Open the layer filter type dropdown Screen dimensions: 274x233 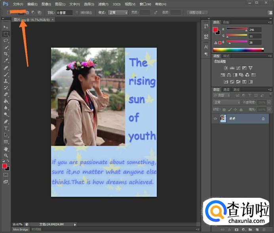point(222,96)
